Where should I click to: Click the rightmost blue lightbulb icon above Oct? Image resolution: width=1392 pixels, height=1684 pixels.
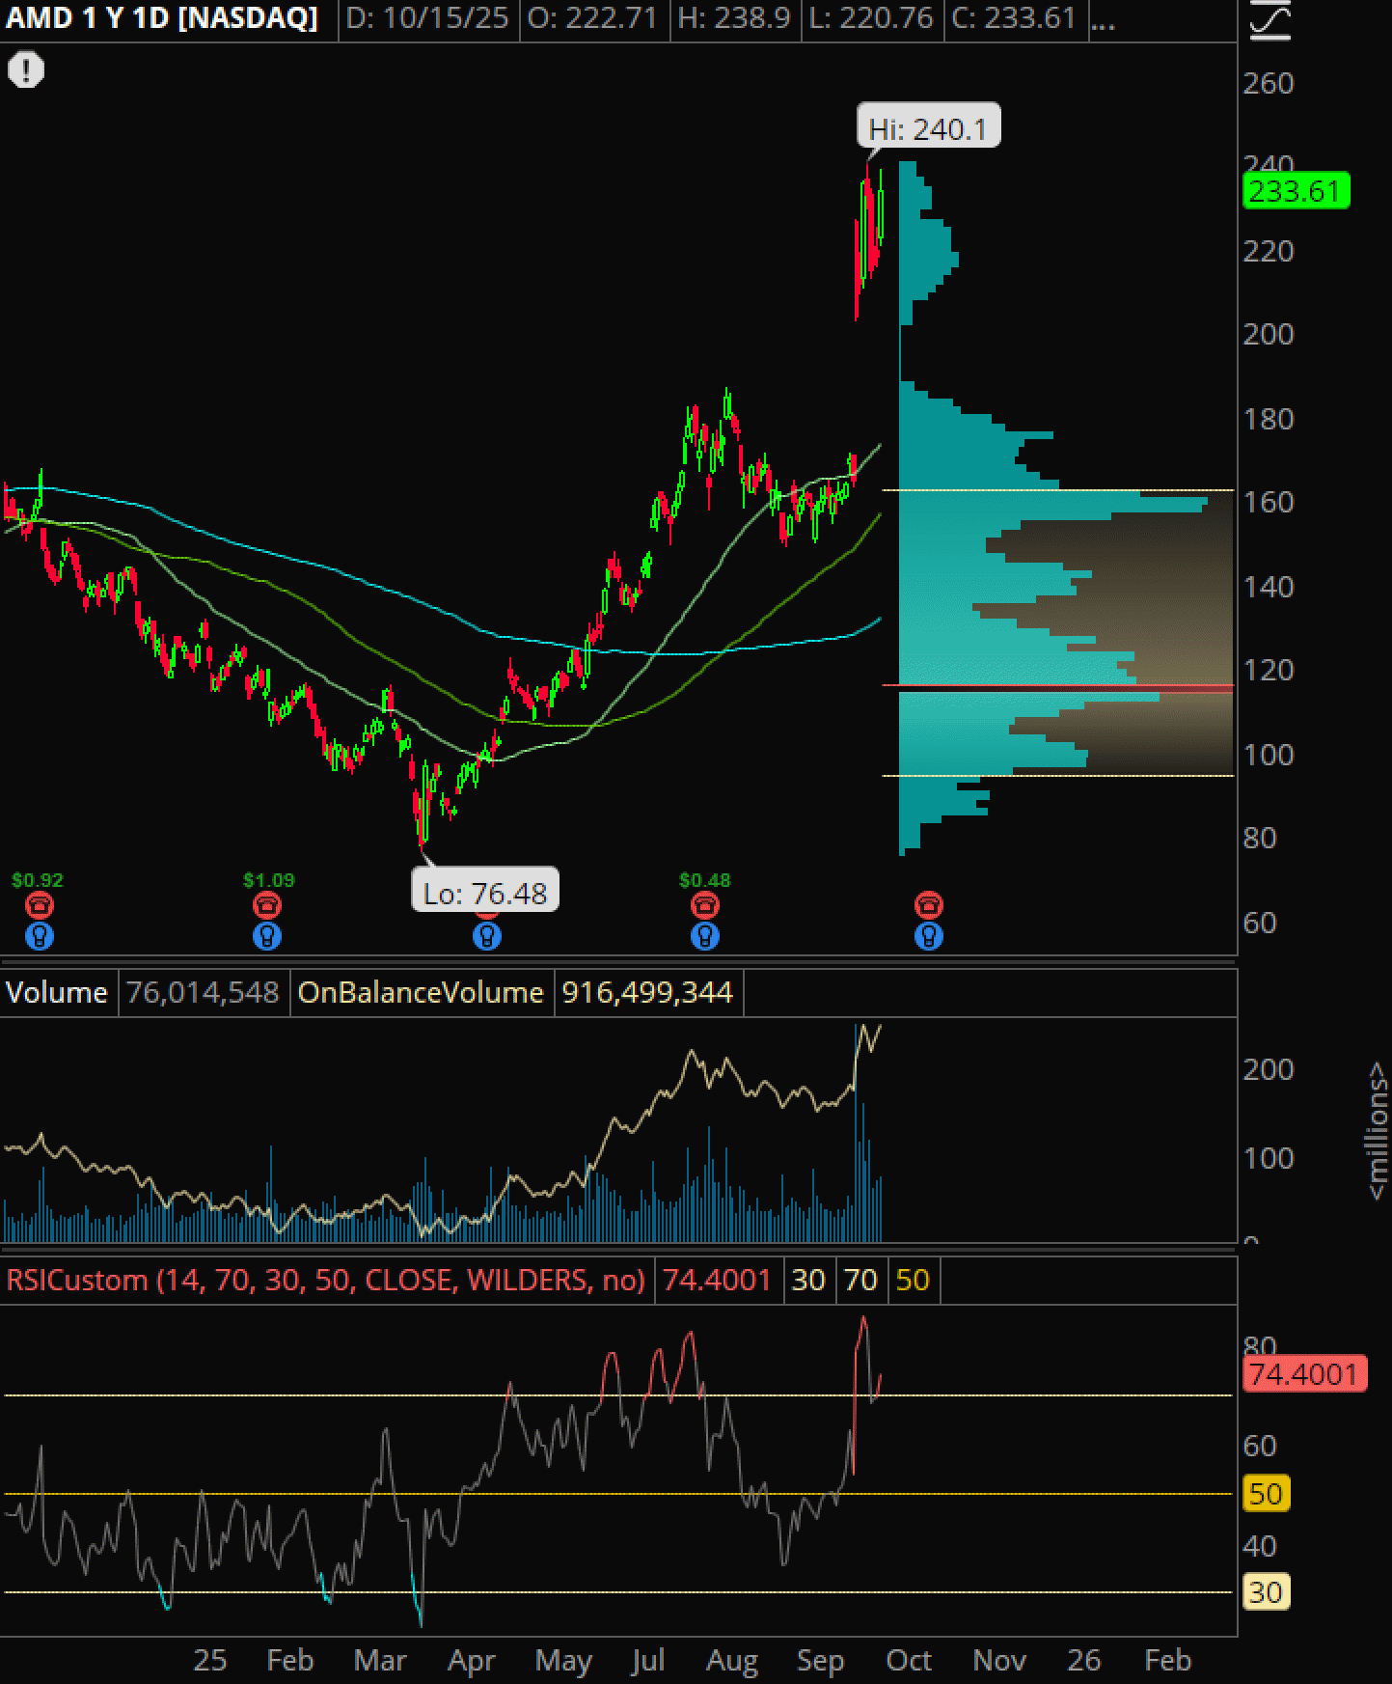(x=928, y=936)
